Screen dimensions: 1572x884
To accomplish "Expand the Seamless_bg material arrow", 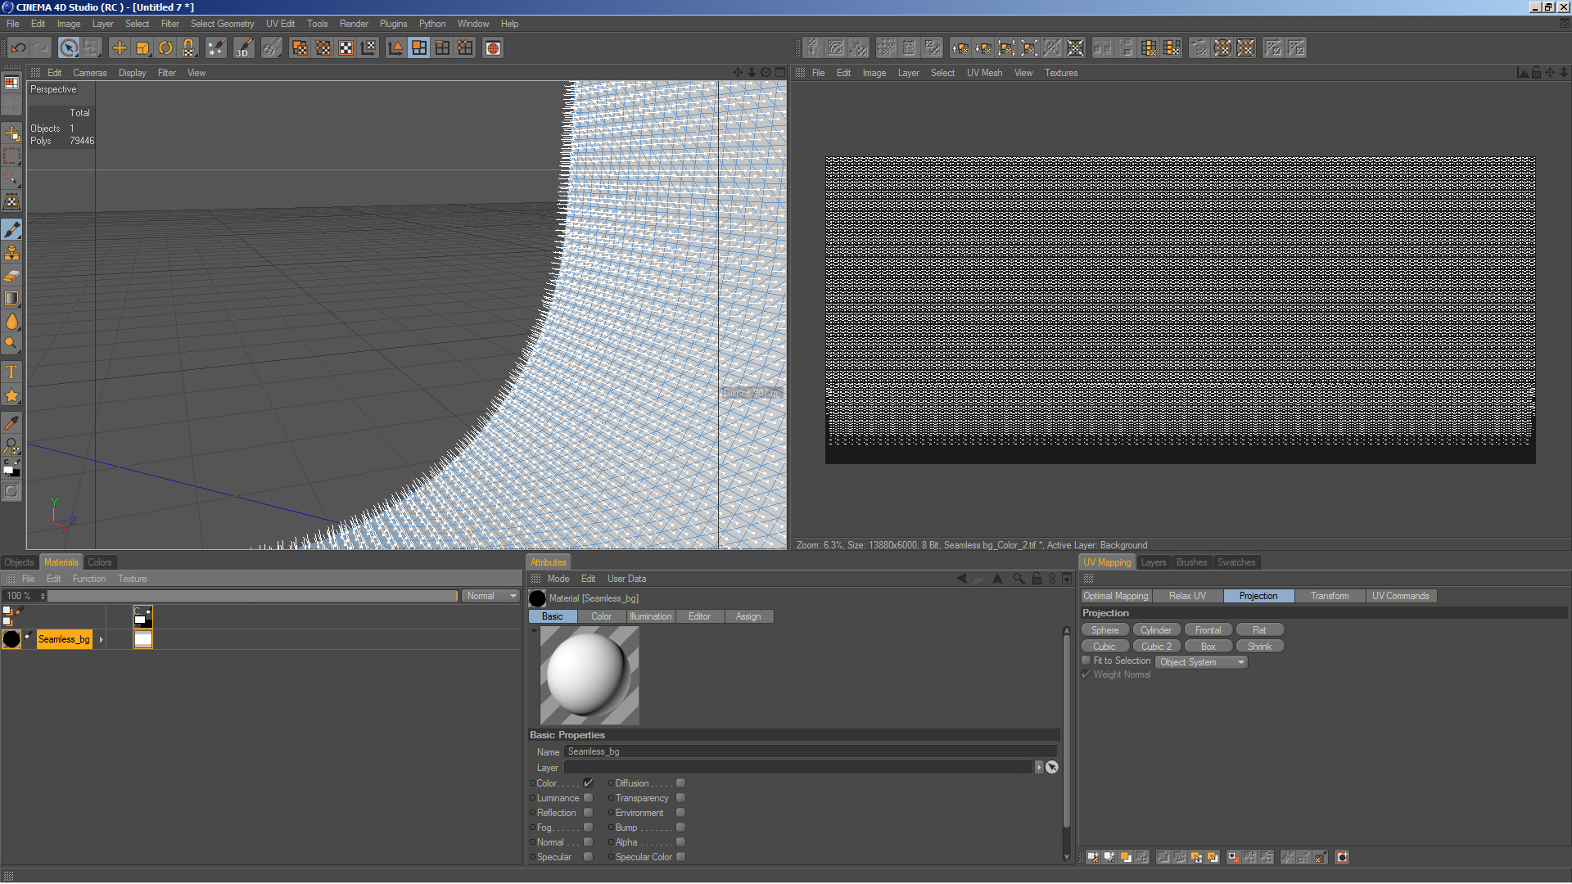I will [x=102, y=639].
